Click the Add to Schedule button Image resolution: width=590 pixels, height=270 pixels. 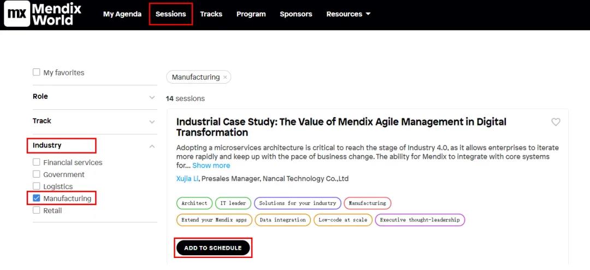213,248
